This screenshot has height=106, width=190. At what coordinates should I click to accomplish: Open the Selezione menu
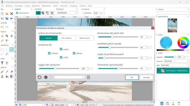point(36,6)
